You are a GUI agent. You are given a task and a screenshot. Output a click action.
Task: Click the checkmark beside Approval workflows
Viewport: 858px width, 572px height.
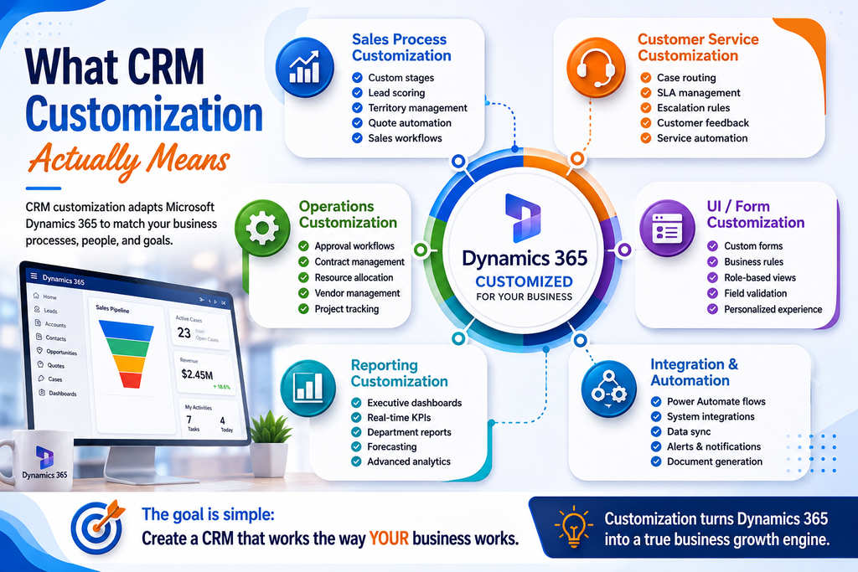pyautogui.click(x=303, y=246)
